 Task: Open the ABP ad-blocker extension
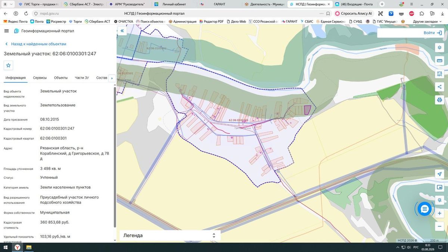point(411,13)
